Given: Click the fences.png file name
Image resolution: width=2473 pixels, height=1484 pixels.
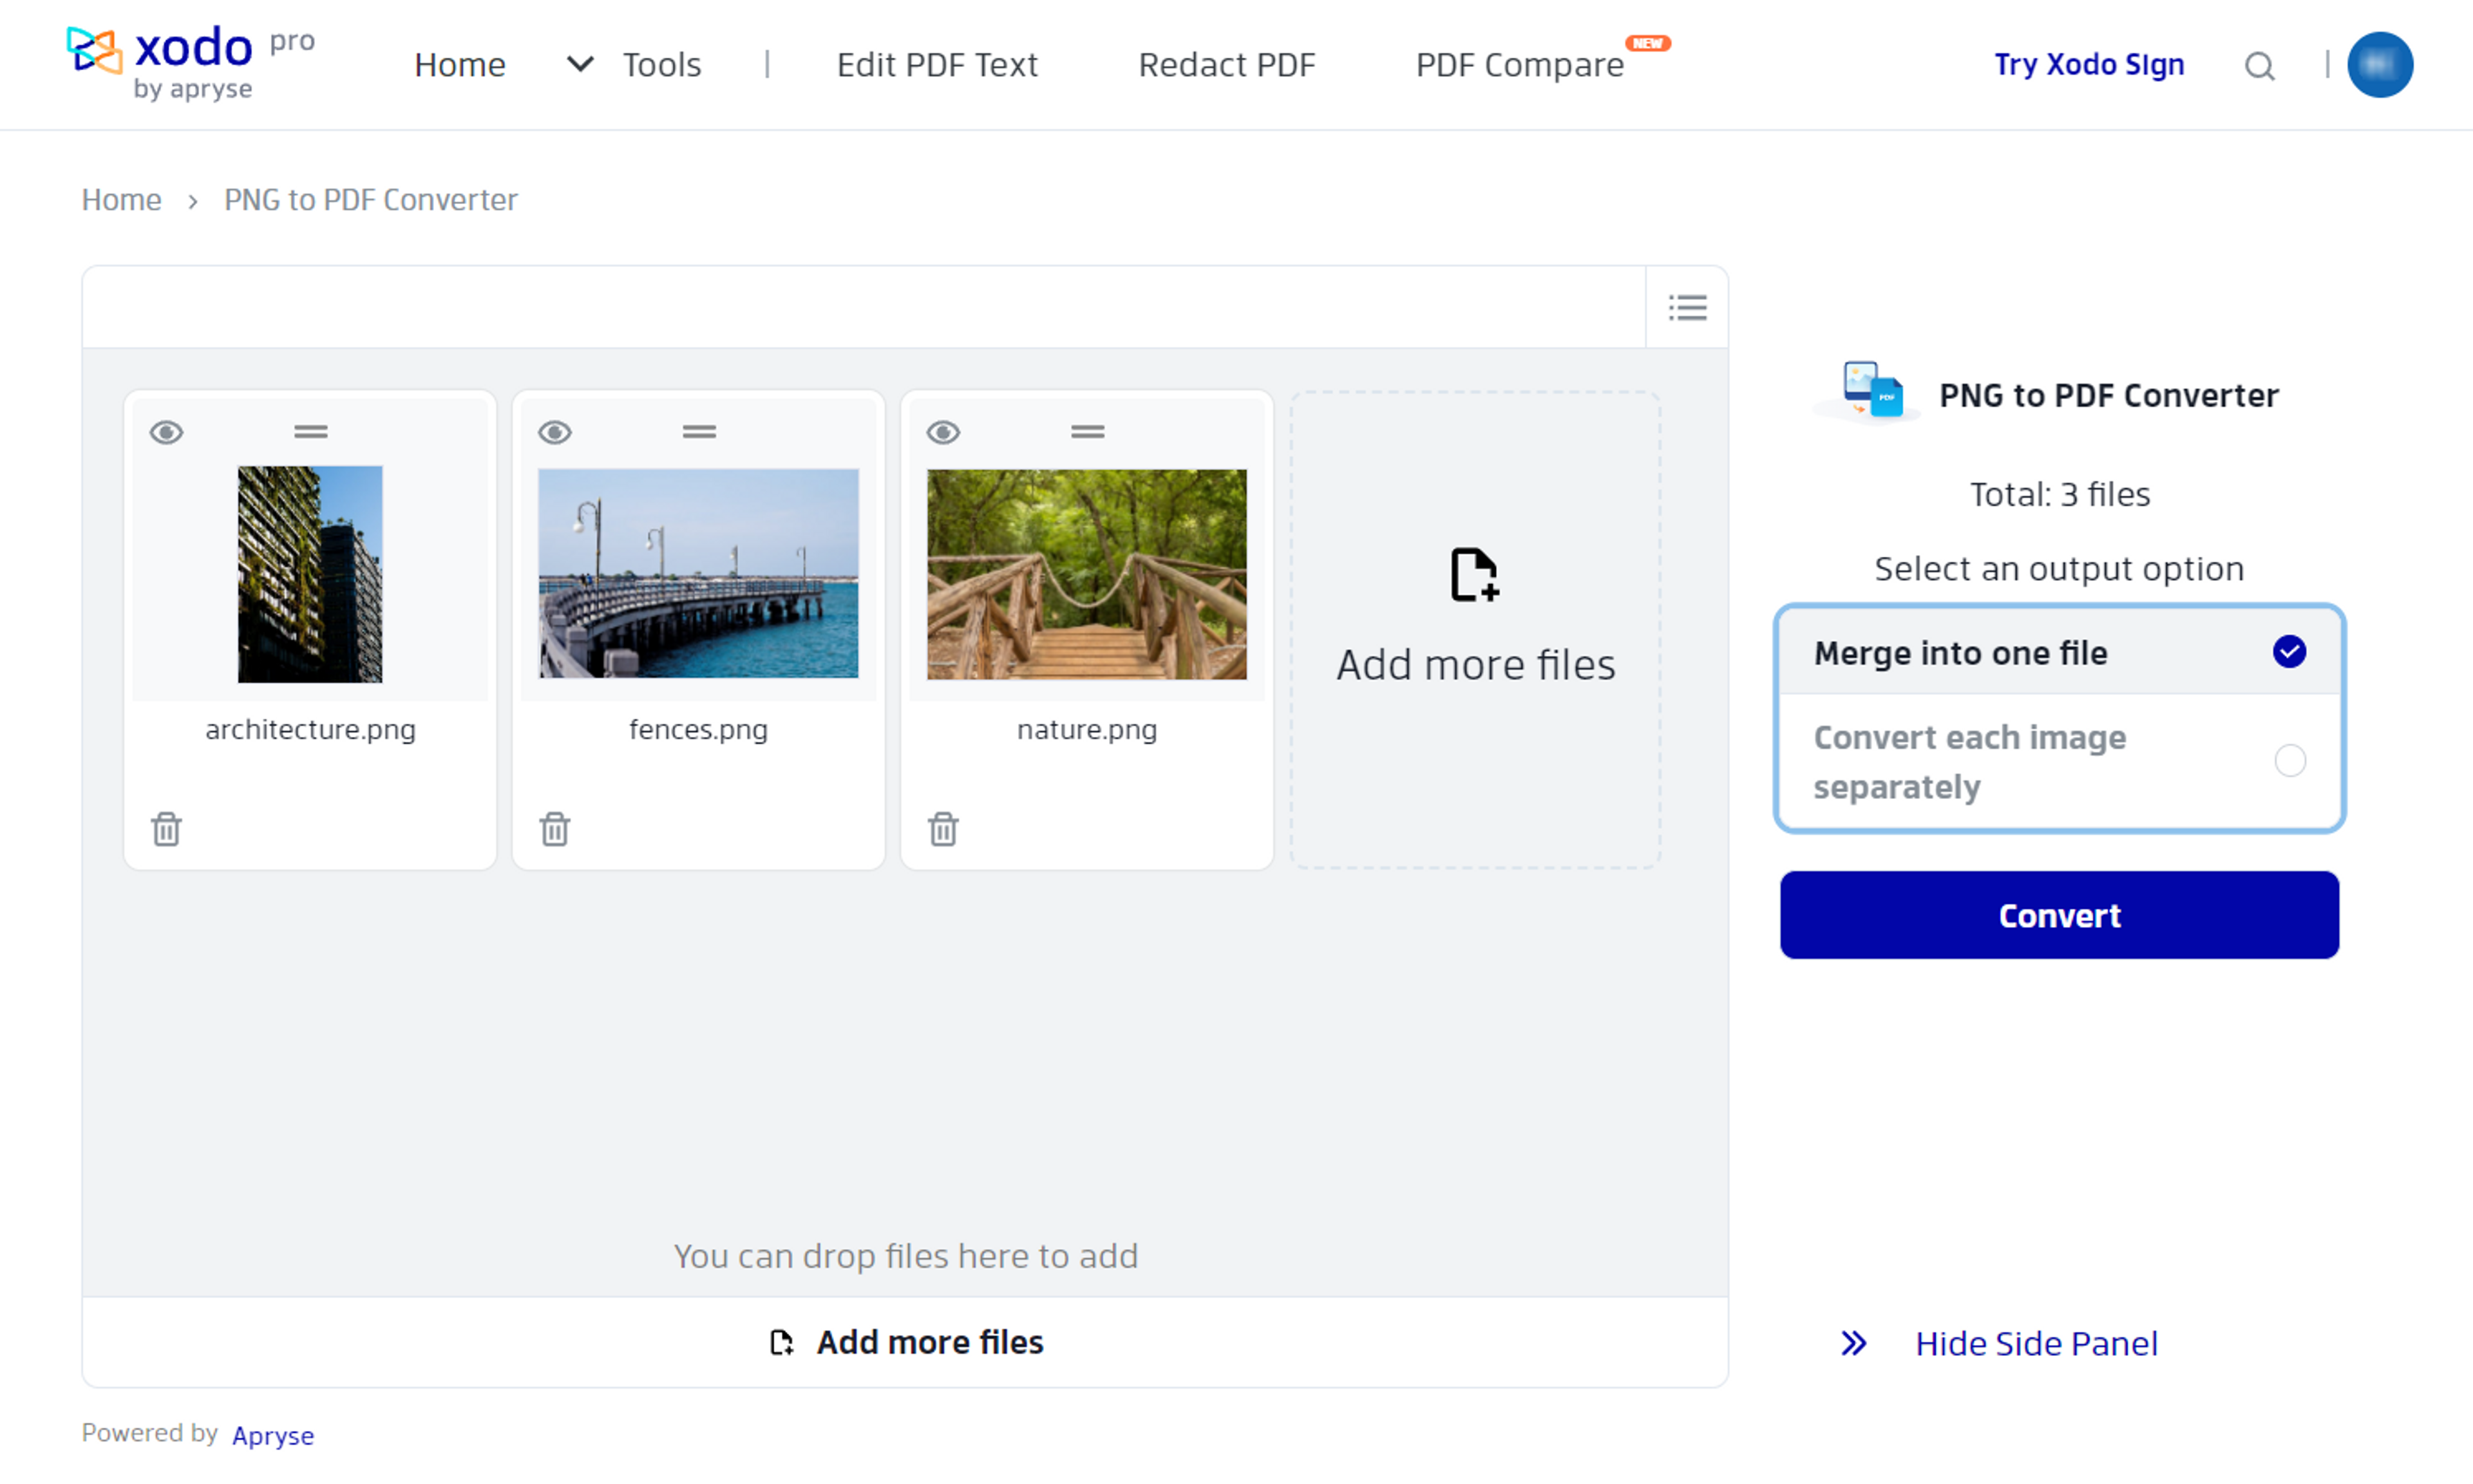Looking at the screenshot, I should [698, 730].
